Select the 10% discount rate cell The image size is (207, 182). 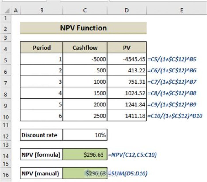coord(85,135)
